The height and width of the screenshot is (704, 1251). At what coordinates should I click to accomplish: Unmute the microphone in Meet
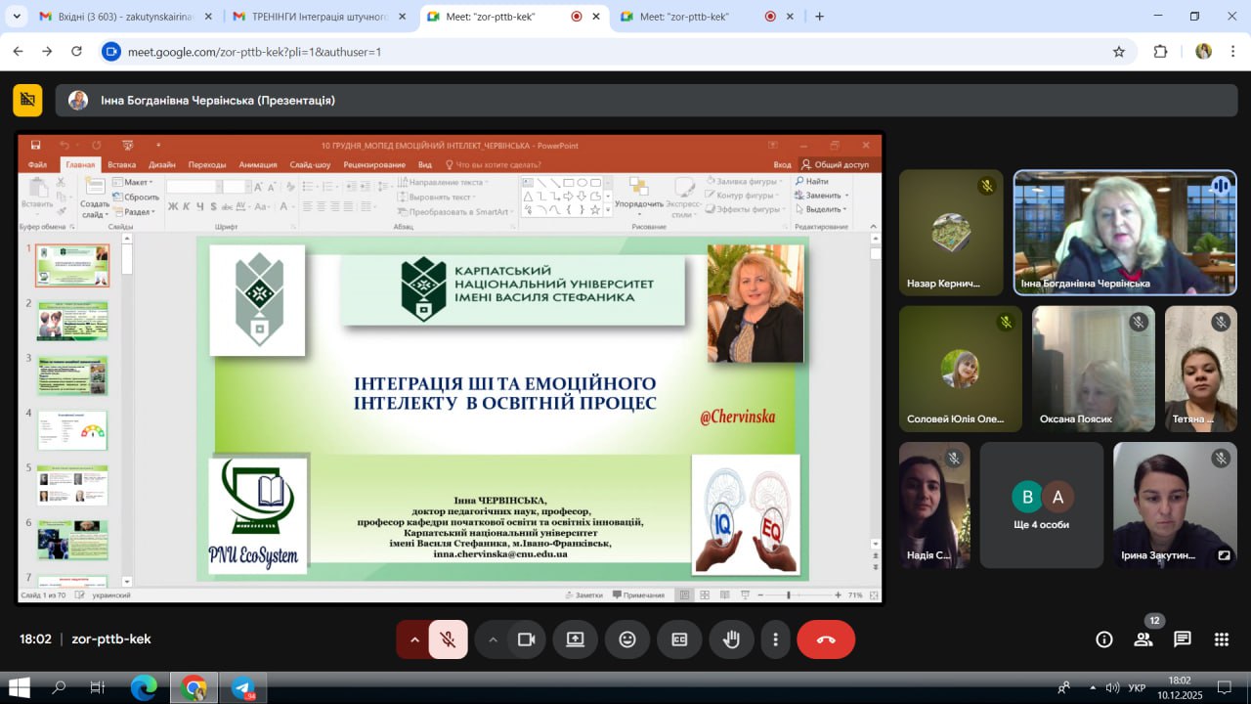pos(448,639)
